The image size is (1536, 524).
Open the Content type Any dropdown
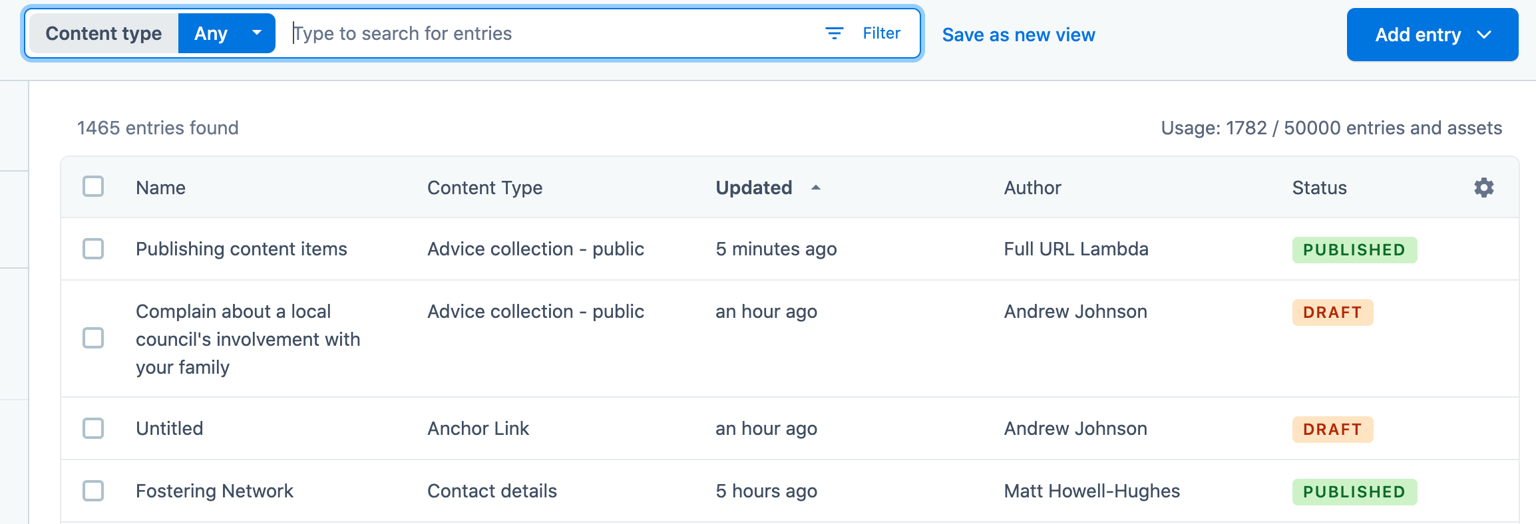tap(227, 33)
